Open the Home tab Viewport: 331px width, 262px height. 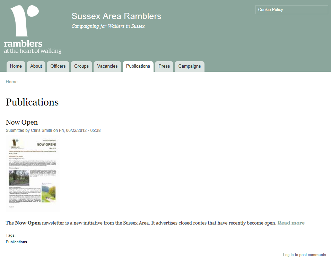pos(16,66)
